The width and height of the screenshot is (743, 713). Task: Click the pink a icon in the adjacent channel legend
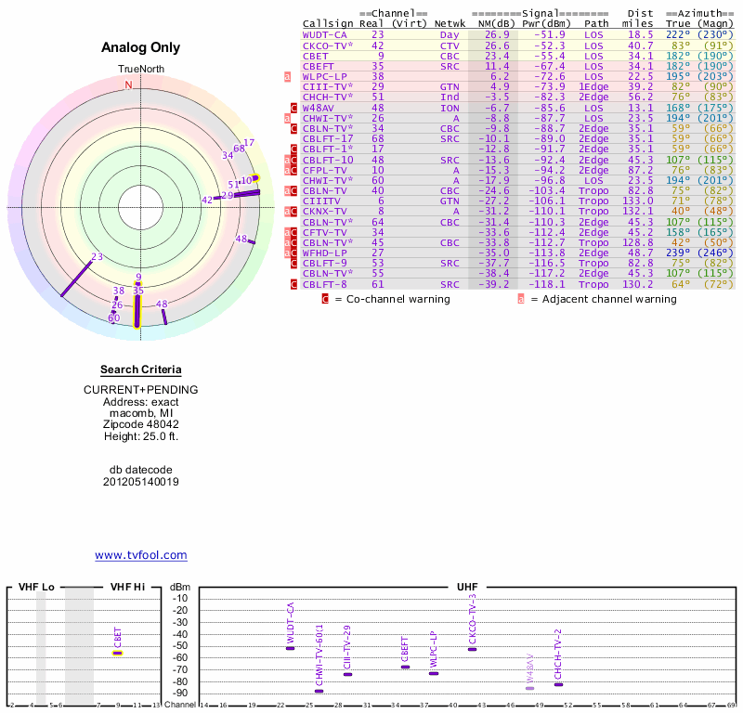tap(521, 299)
